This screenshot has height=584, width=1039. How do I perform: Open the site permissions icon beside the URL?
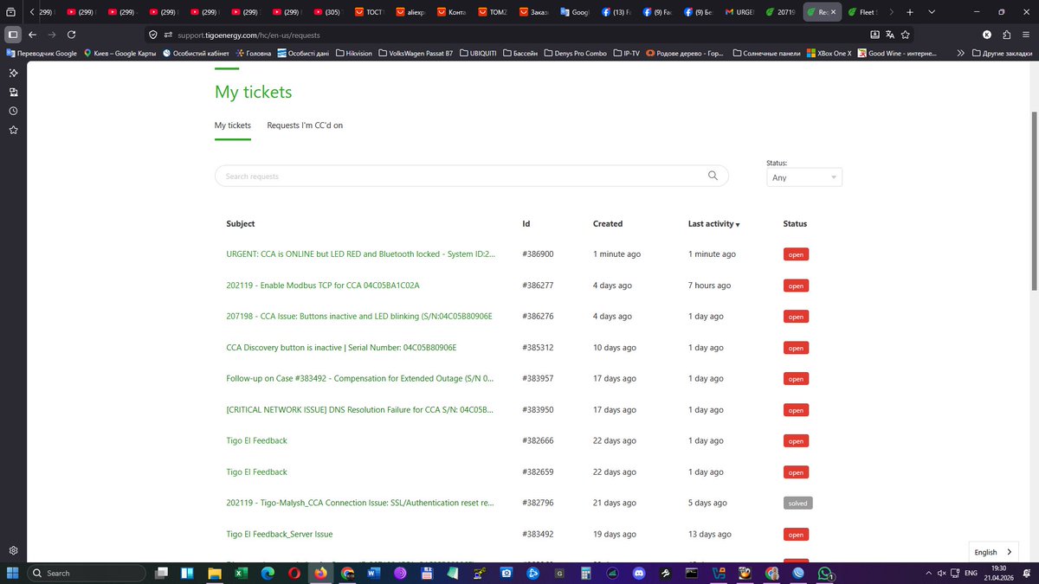click(x=166, y=35)
